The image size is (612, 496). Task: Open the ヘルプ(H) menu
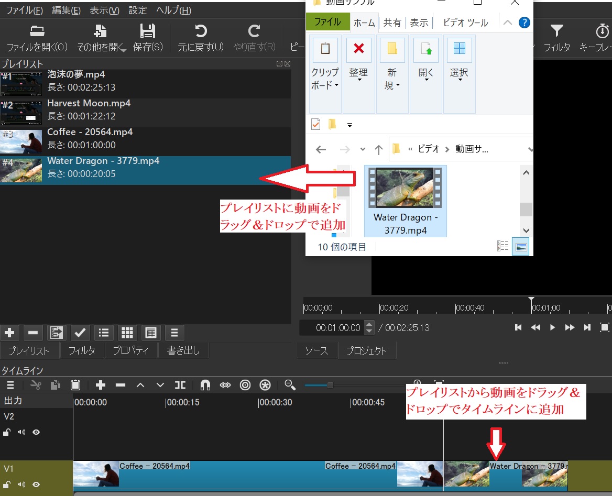tap(173, 10)
